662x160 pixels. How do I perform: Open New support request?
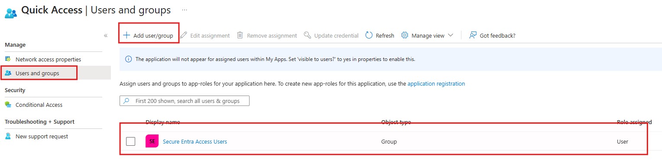42,136
